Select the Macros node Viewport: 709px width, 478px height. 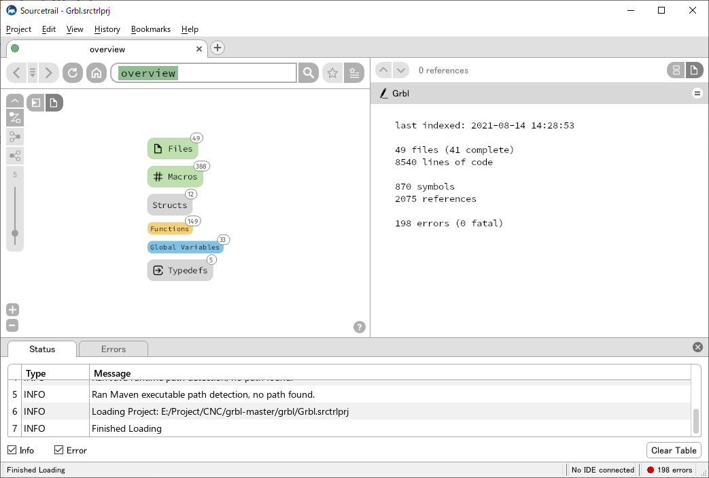175,176
